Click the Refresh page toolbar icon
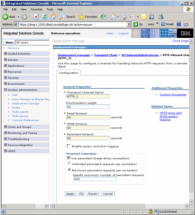The width and height of the screenshot is (195, 215). [x=44, y=17]
